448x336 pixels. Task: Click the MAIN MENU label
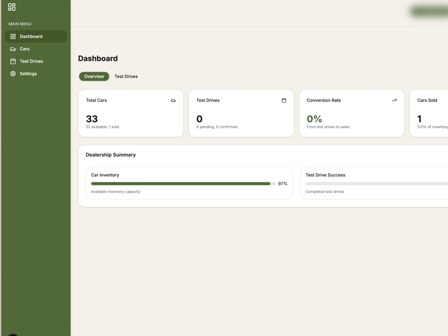[x=20, y=24]
